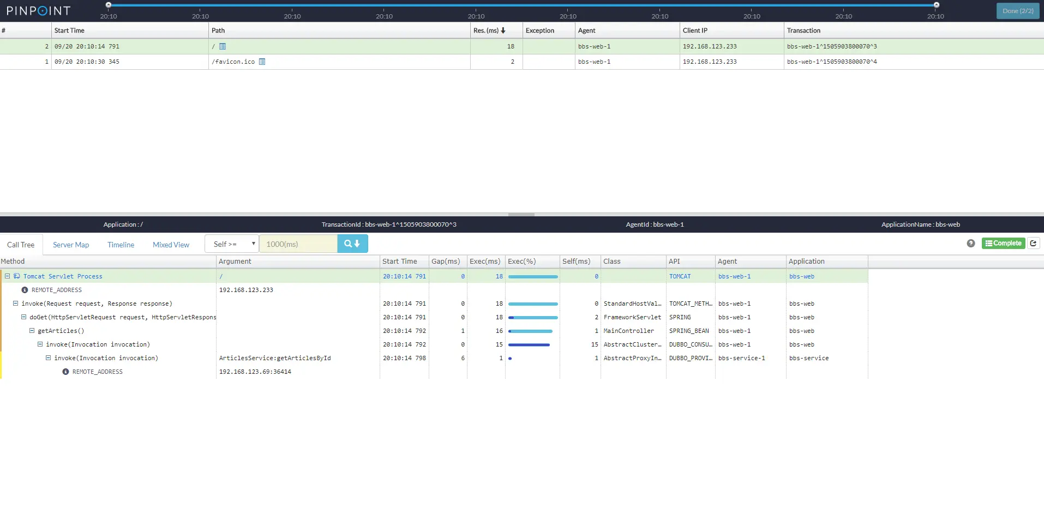Image resolution: width=1044 pixels, height=522 pixels.
Task: Click the right handle of the time range slider
Action: tap(937, 5)
